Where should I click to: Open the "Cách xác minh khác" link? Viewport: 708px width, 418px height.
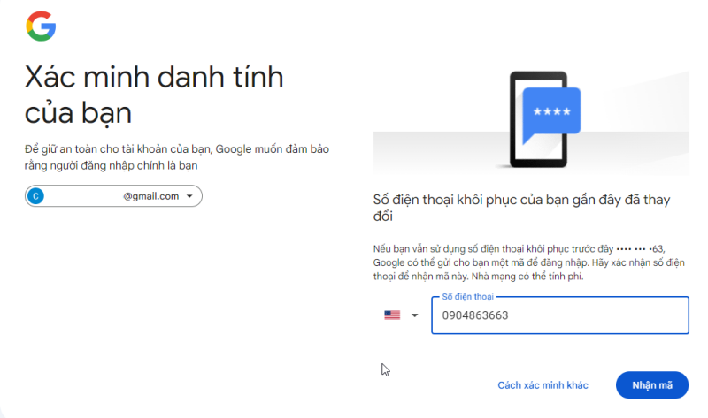(543, 385)
